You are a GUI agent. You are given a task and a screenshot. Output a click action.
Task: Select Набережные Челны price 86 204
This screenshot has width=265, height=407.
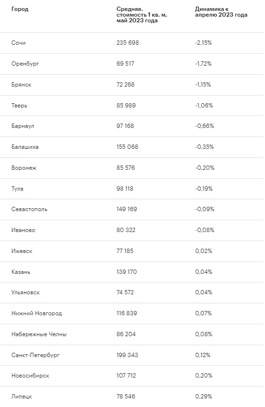point(126,334)
